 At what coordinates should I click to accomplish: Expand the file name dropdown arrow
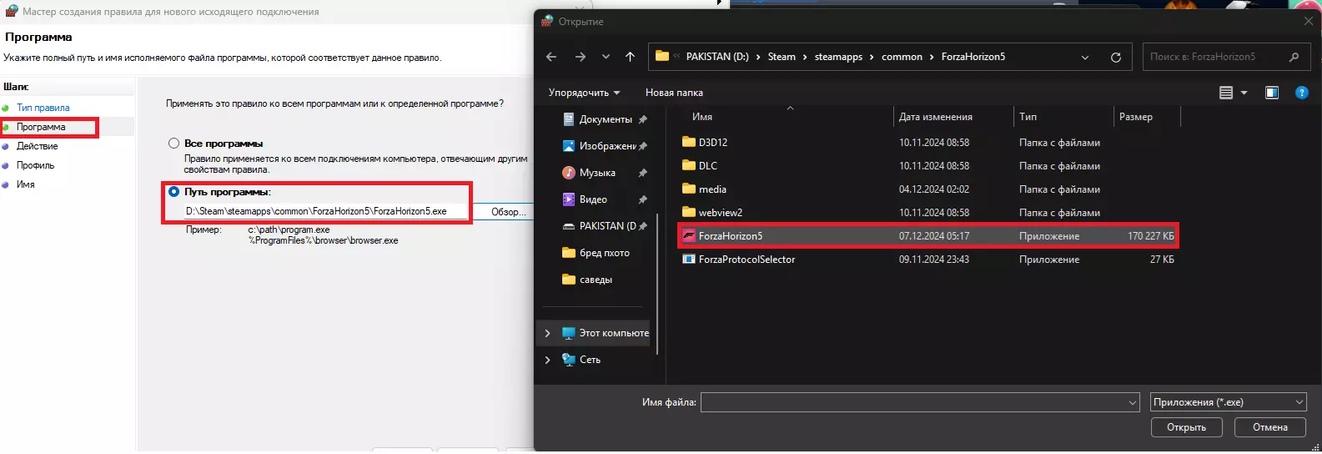1132,402
